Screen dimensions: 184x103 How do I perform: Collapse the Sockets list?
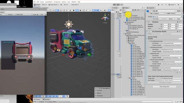147,39
